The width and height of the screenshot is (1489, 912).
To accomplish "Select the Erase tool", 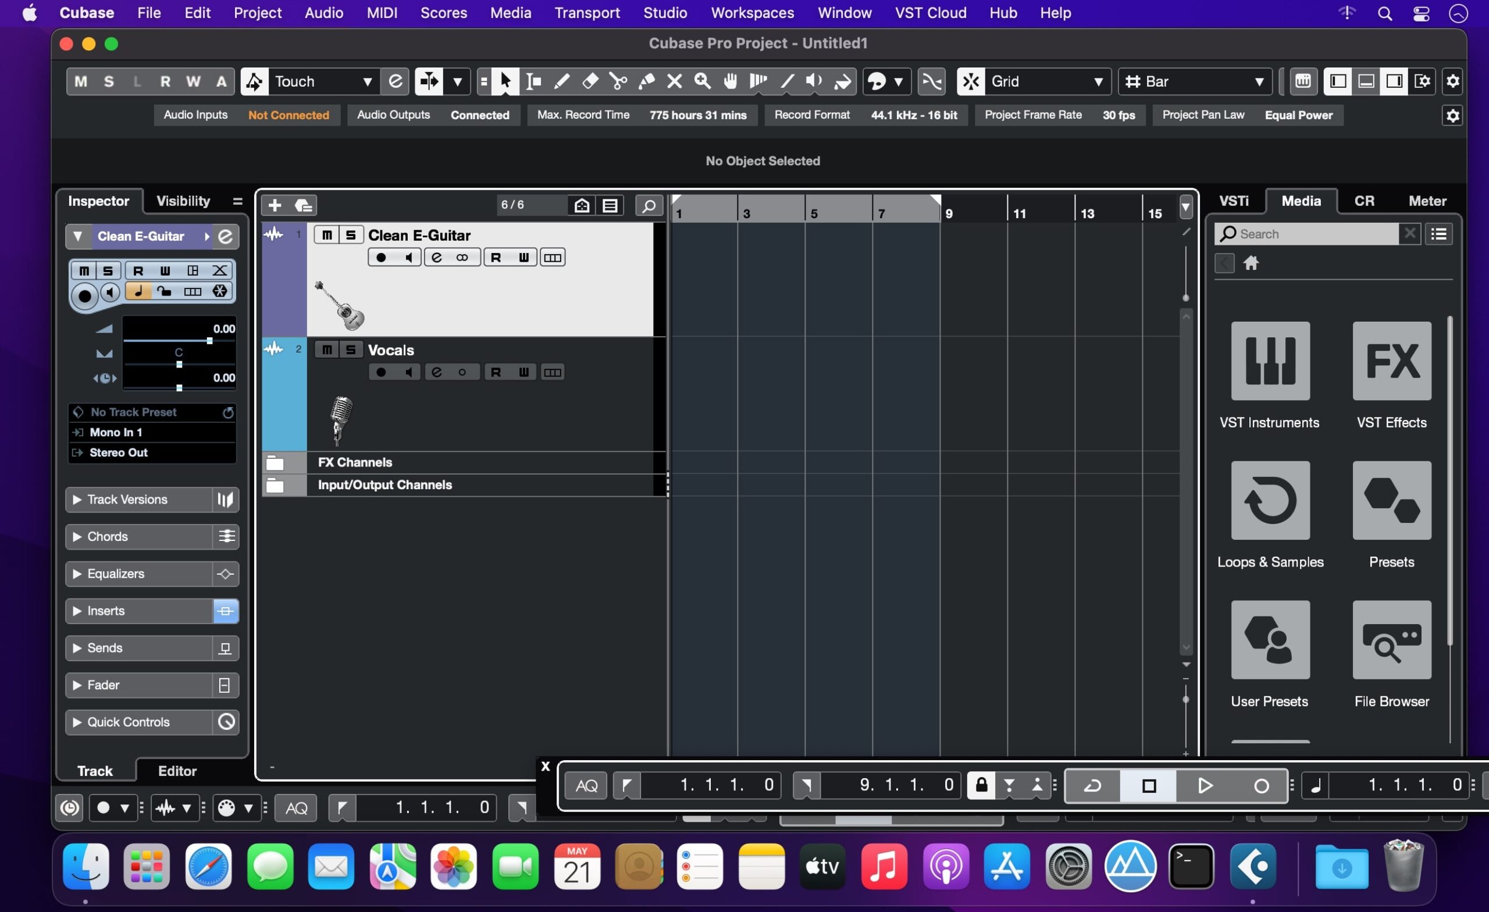I will pos(589,81).
